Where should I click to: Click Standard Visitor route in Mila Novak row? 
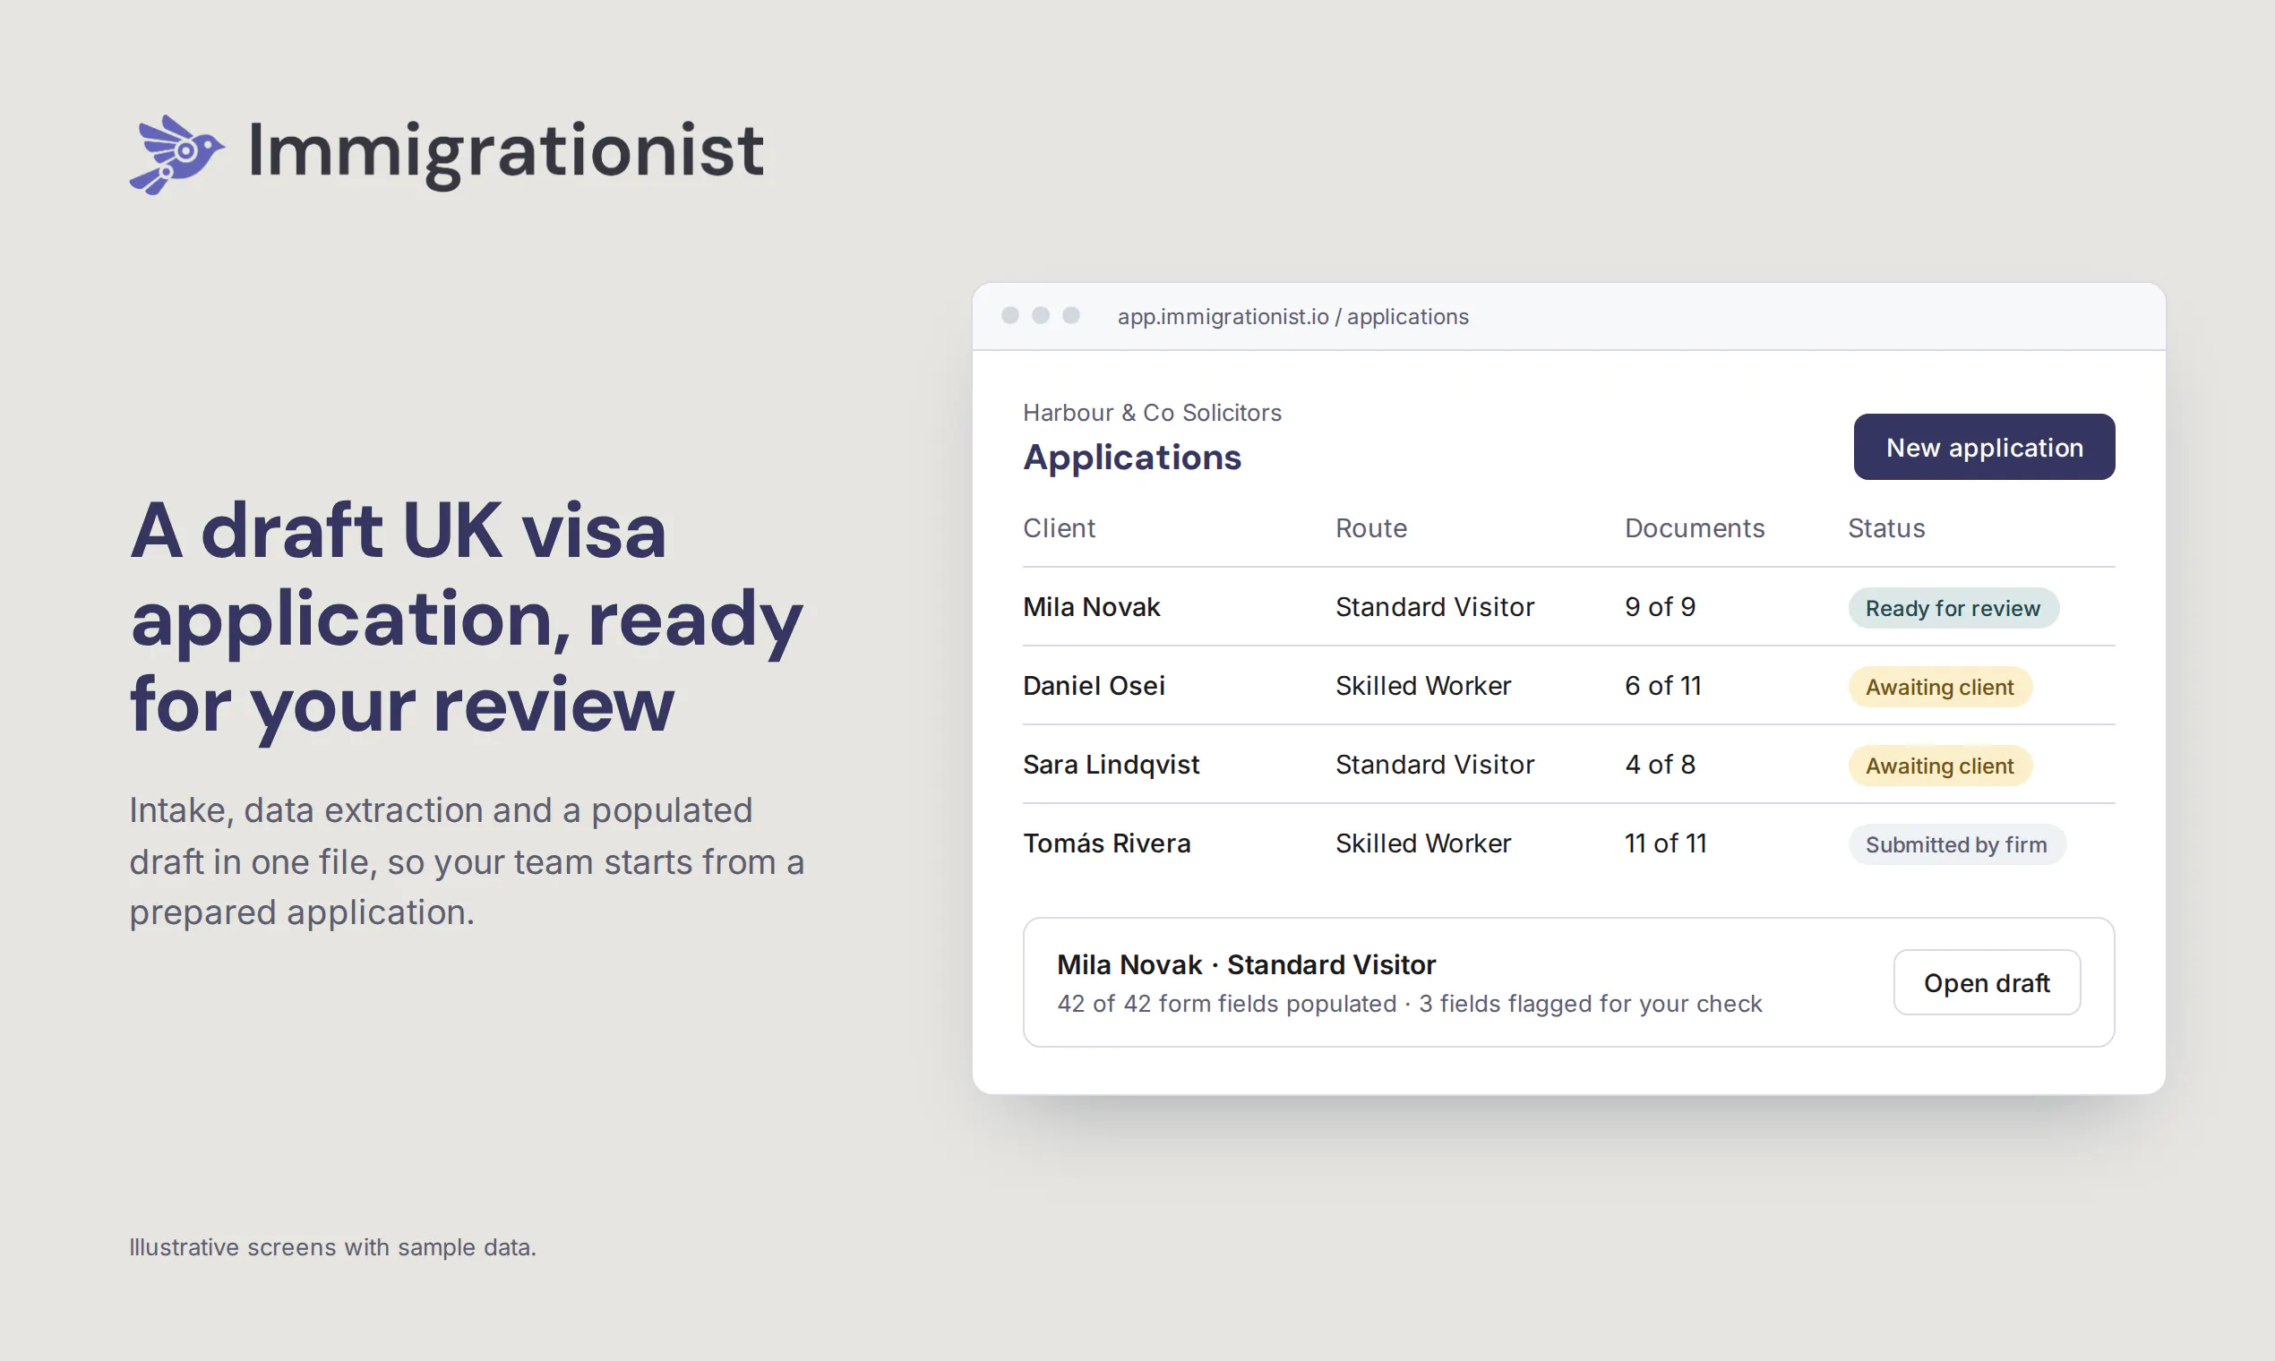pyautogui.click(x=1434, y=606)
